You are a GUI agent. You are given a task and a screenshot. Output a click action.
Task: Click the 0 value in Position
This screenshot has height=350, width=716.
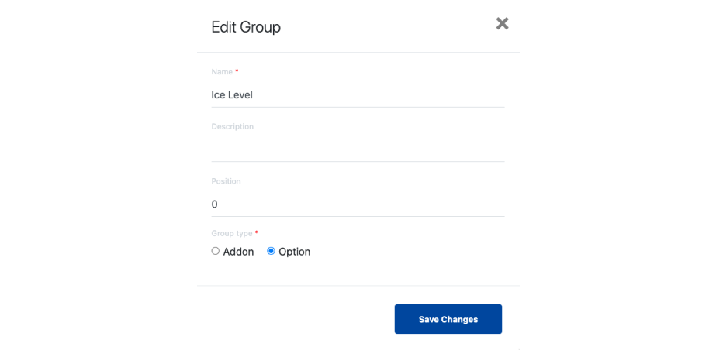point(215,204)
